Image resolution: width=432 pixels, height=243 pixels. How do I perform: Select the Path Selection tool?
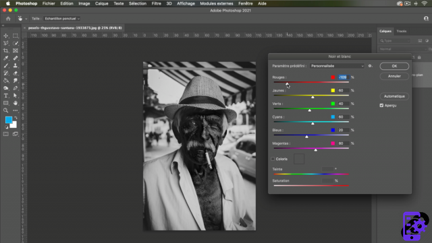click(x=16, y=96)
